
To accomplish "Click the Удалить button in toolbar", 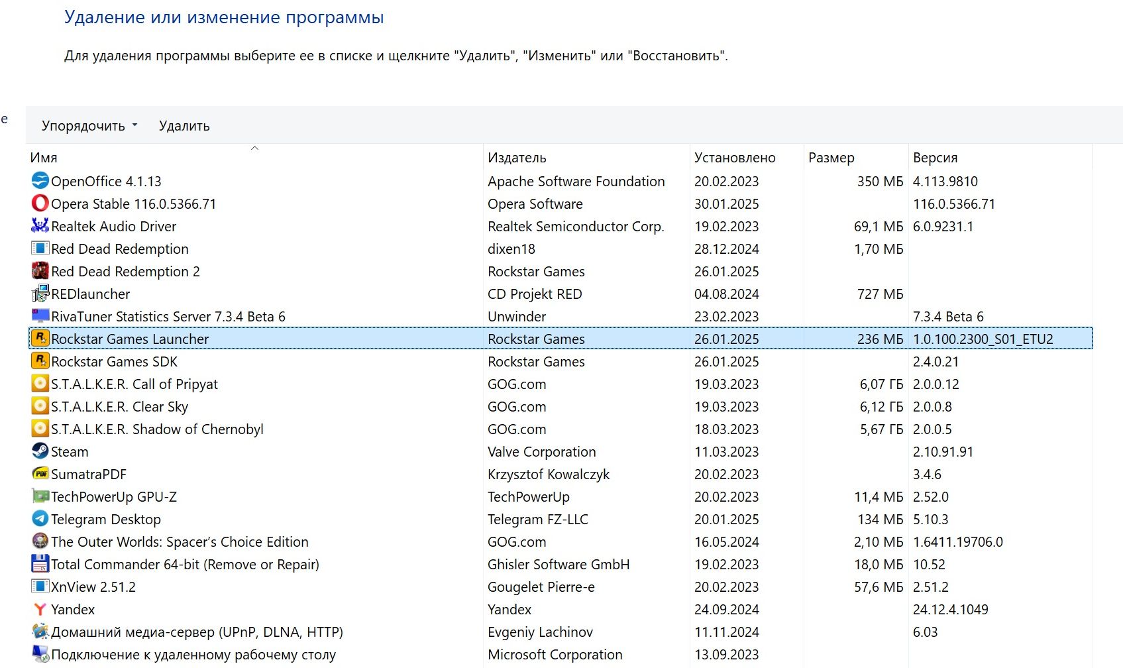I will (184, 126).
